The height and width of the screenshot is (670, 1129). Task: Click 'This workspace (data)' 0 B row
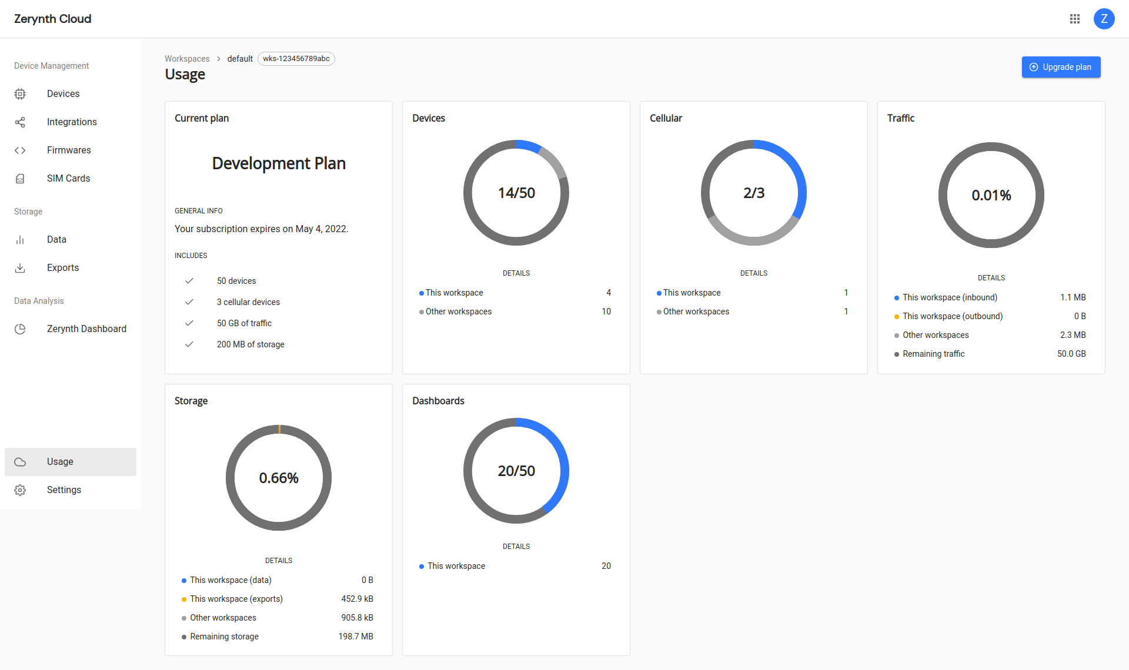click(x=278, y=580)
